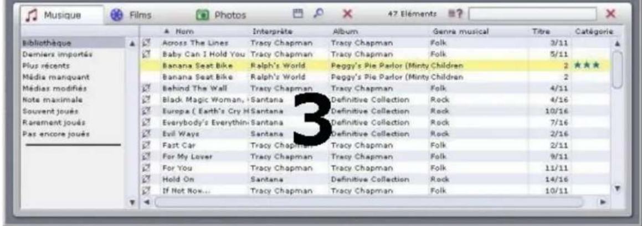Click the 7/16 track number cell
642x226 pixels.
click(559, 123)
